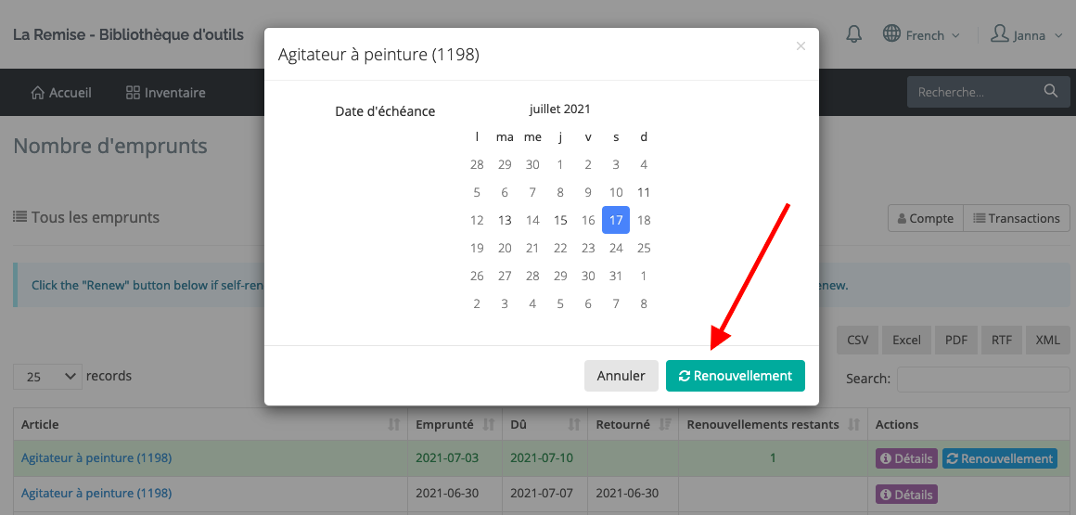Click the Annuler button
The image size is (1076, 515).
tap(621, 376)
